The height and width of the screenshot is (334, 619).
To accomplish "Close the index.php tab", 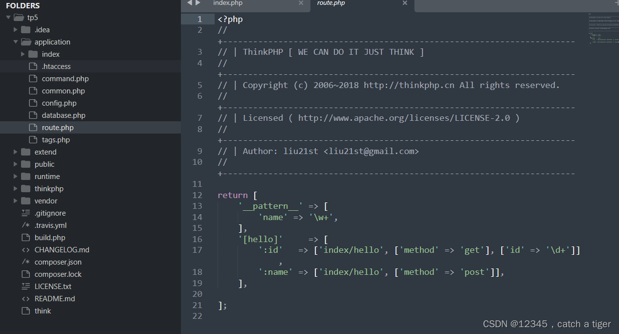I will [x=301, y=3].
